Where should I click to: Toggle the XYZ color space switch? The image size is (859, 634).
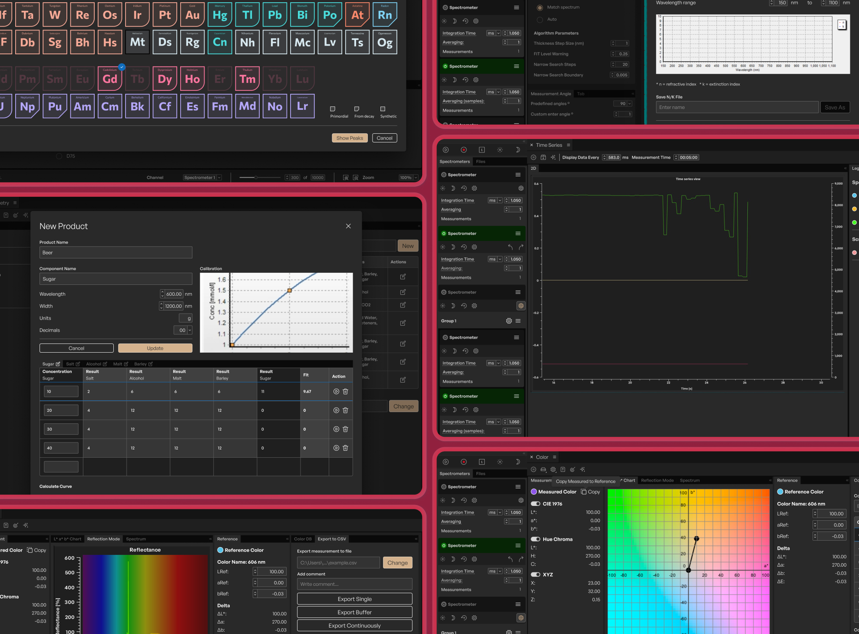coord(535,575)
